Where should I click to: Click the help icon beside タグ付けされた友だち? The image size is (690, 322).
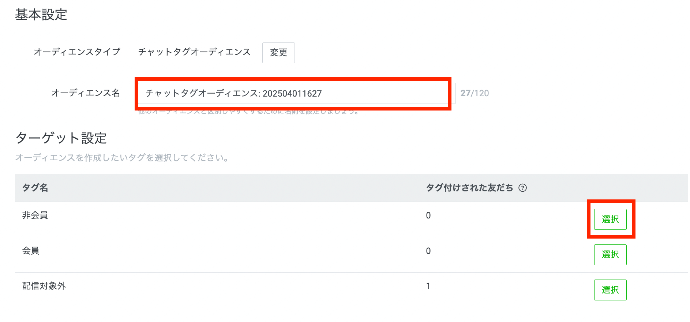click(523, 188)
